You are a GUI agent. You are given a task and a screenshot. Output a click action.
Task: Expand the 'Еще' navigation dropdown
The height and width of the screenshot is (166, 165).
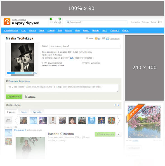pos(125,31)
